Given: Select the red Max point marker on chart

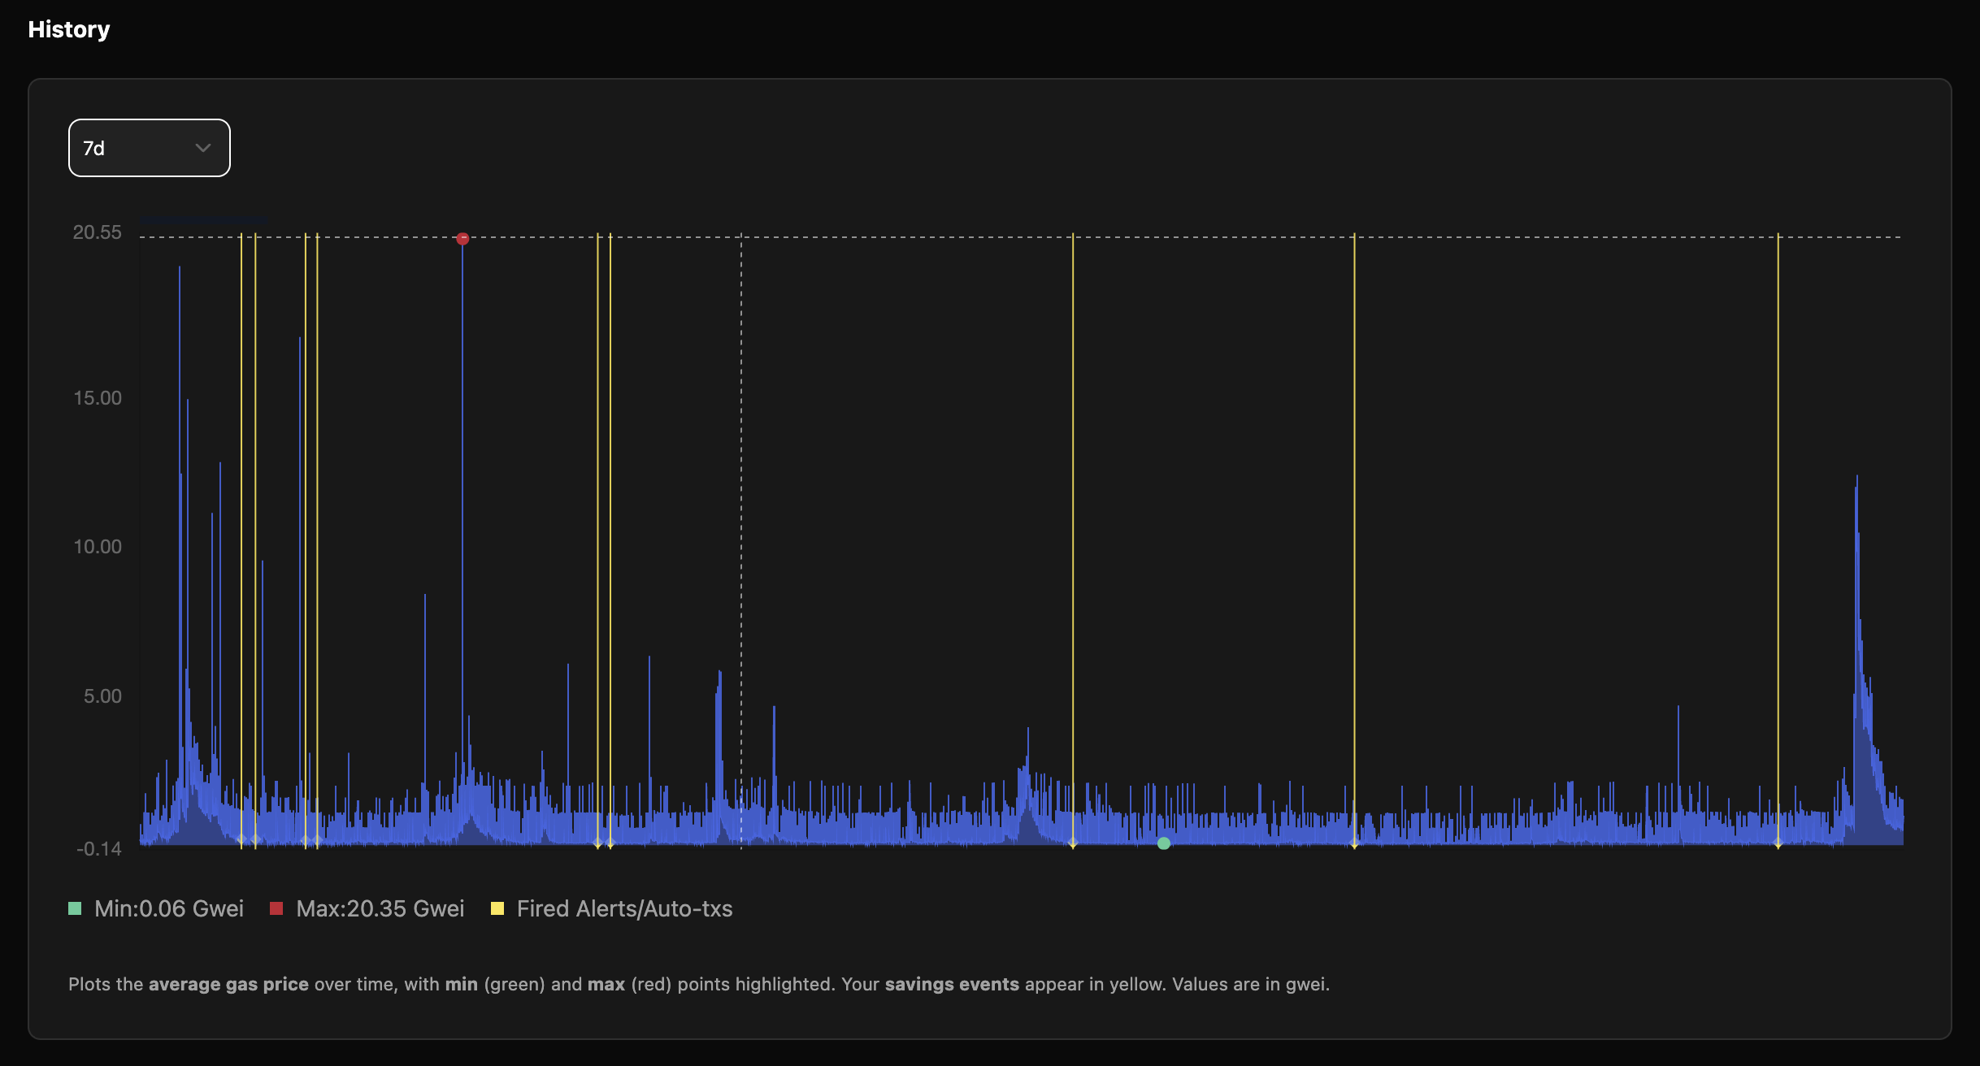Looking at the screenshot, I should pyautogui.click(x=462, y=238).
